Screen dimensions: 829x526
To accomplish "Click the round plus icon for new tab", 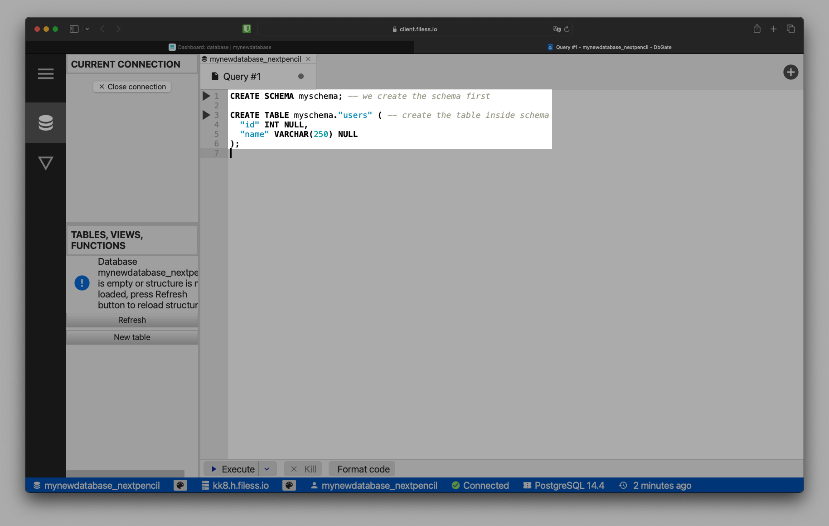I will click(790, 72).
